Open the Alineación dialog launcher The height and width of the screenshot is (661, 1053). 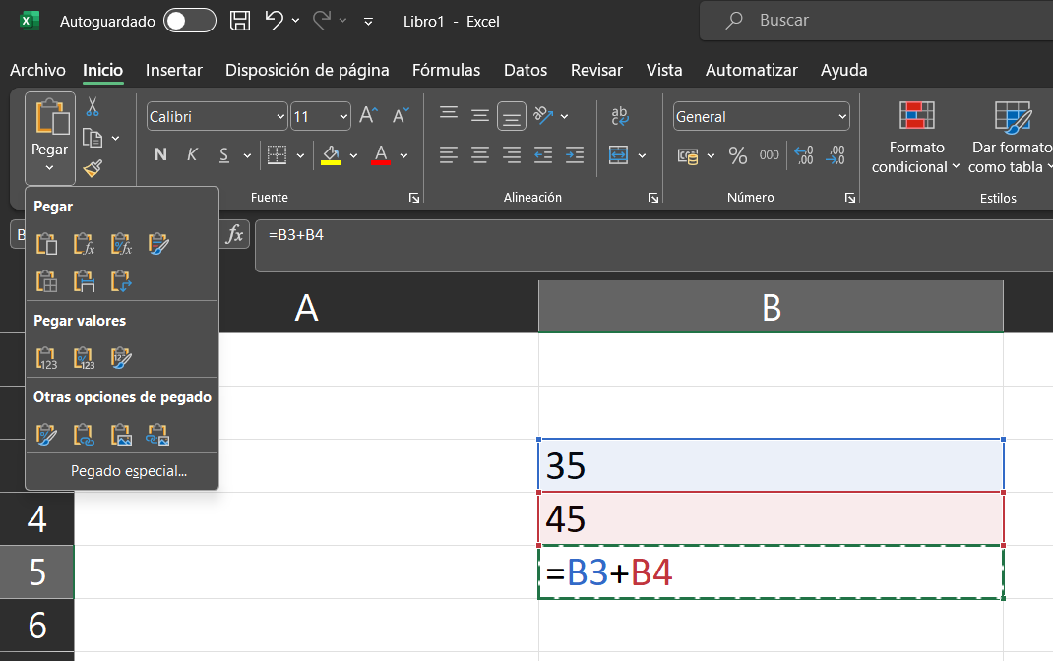[x=652, y=198]
